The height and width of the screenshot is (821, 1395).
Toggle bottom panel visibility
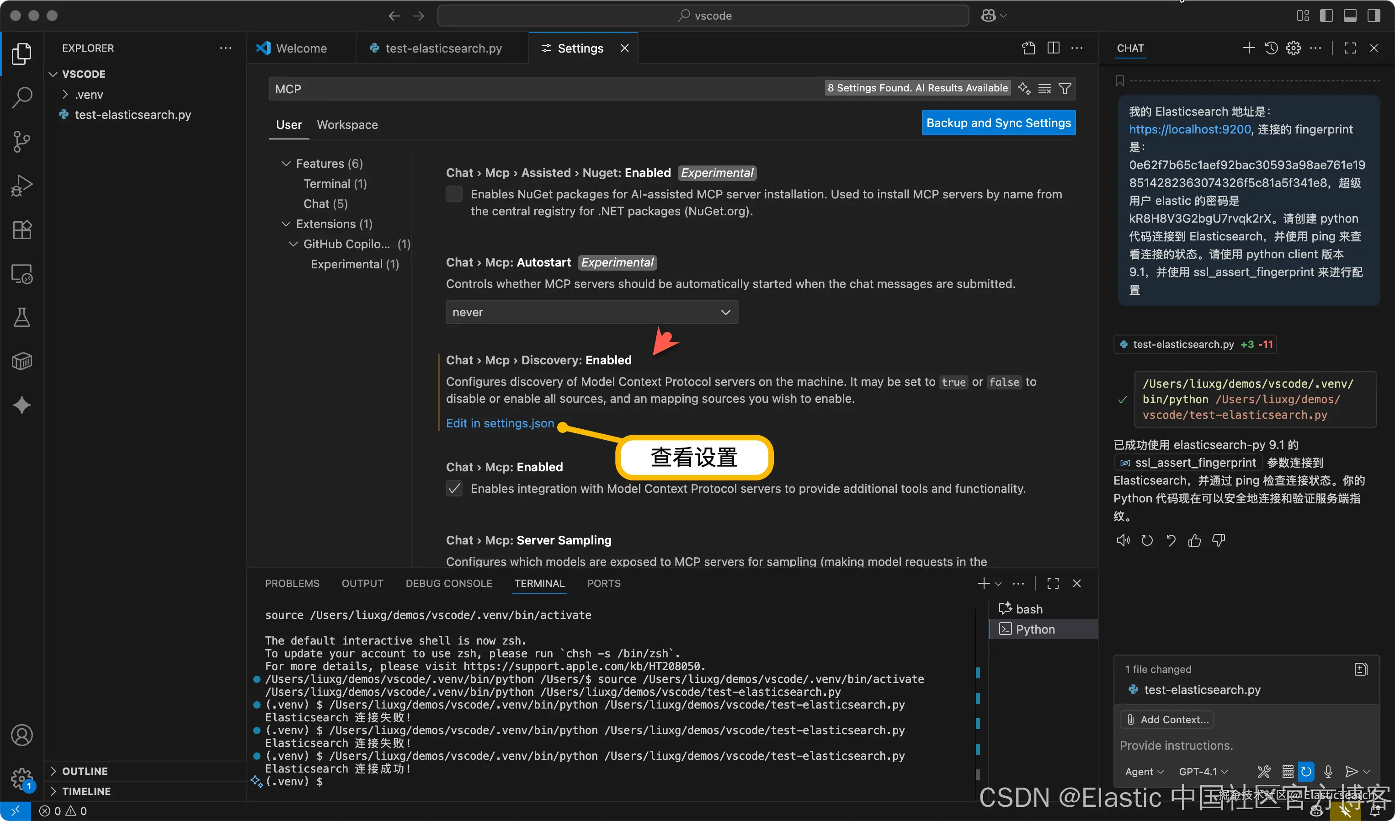pos(1350,16)
